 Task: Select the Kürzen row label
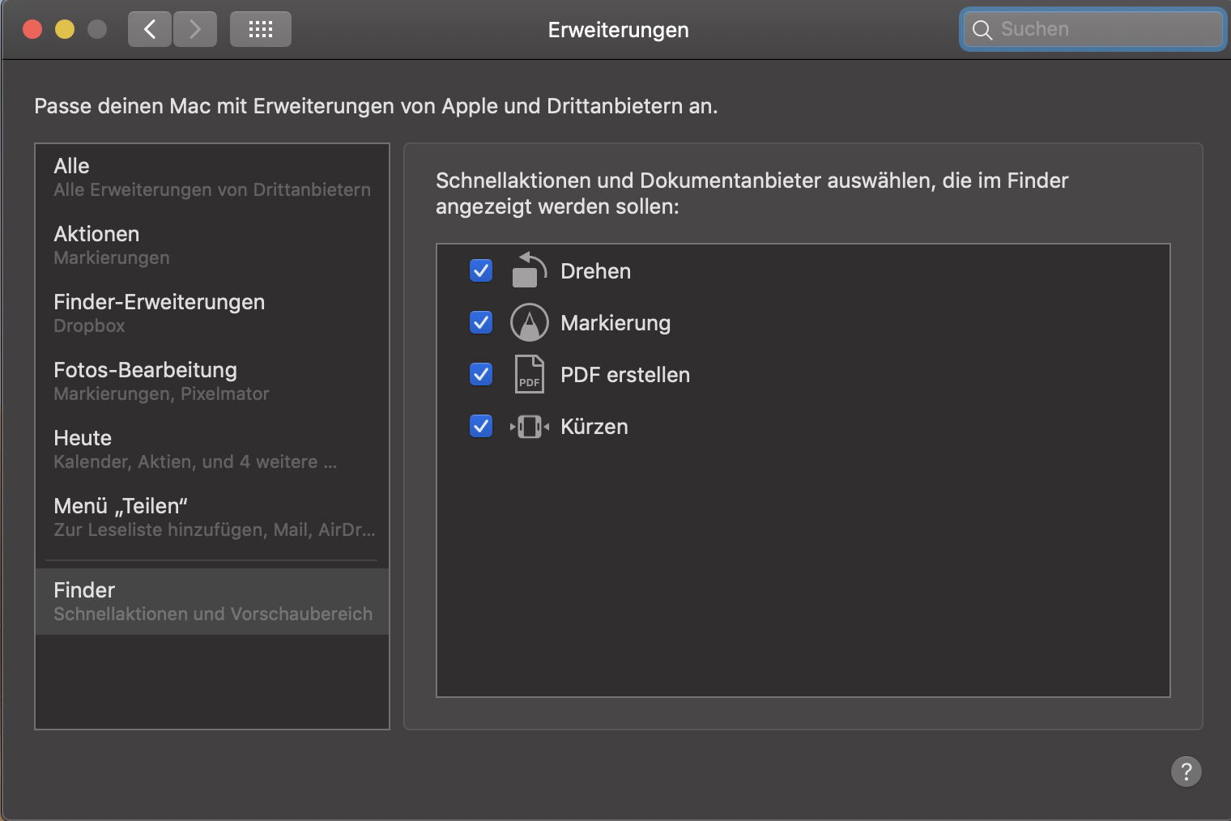coord(594,427)
